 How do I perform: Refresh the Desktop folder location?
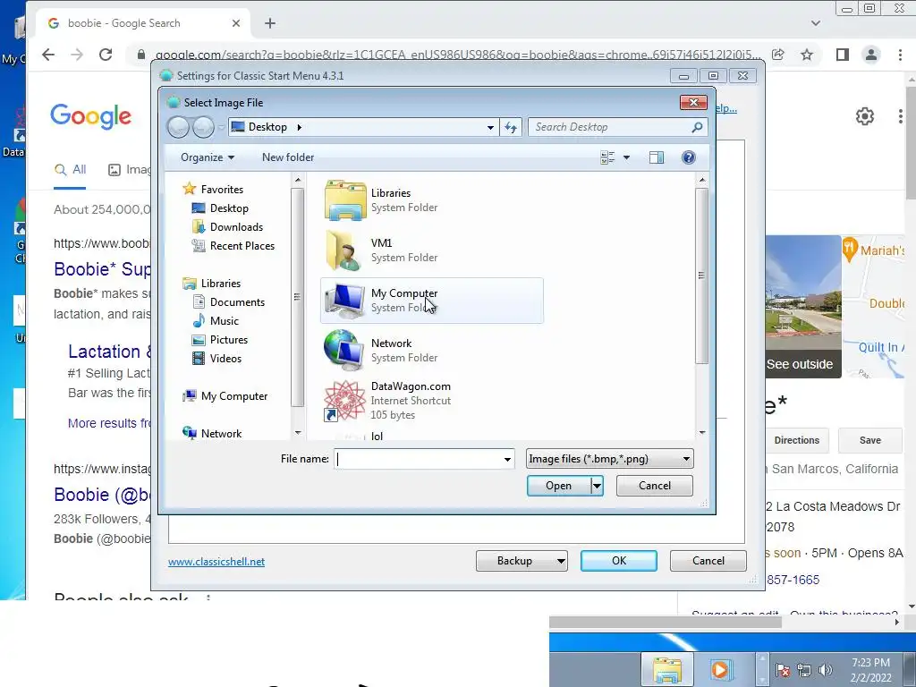(511, 127)
